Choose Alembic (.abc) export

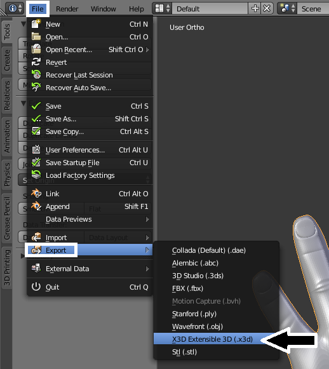(216, 263)
